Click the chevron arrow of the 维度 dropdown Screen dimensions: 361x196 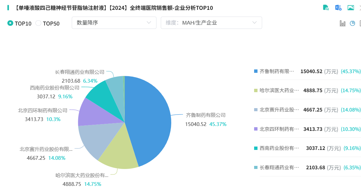tap(254, 23)
